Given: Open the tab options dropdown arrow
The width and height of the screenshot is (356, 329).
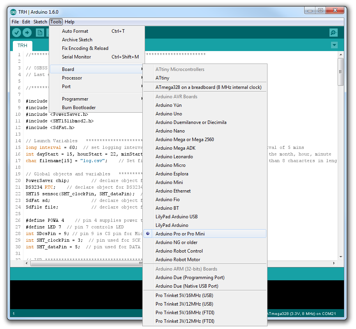Looking at the screenshot, I should [x=334, y=45].
